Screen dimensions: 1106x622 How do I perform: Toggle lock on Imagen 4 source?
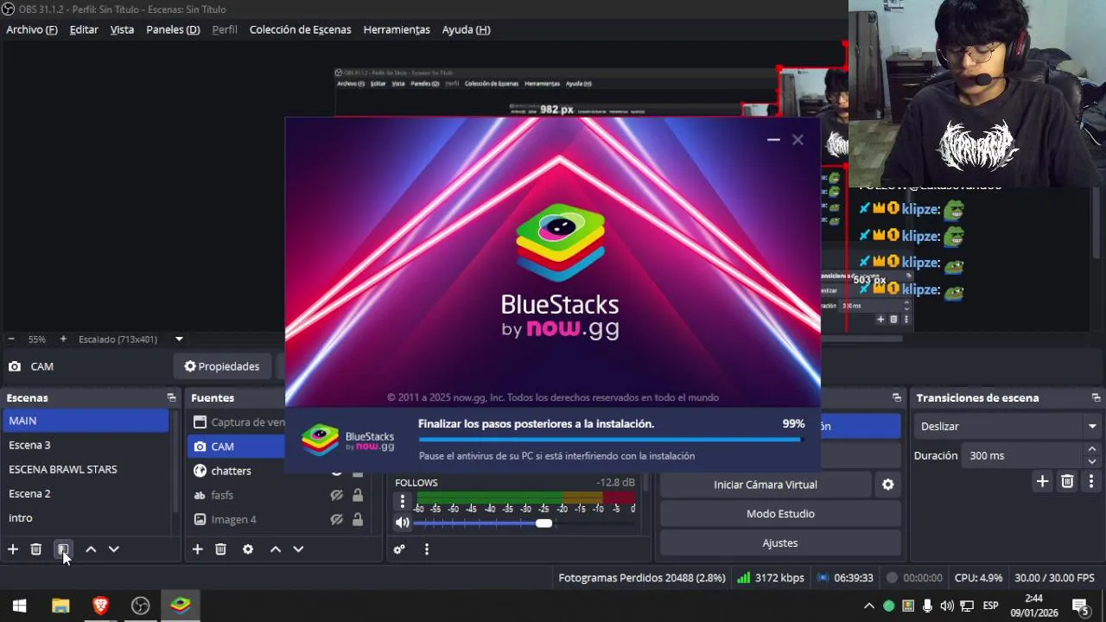[x=358, y=519]
